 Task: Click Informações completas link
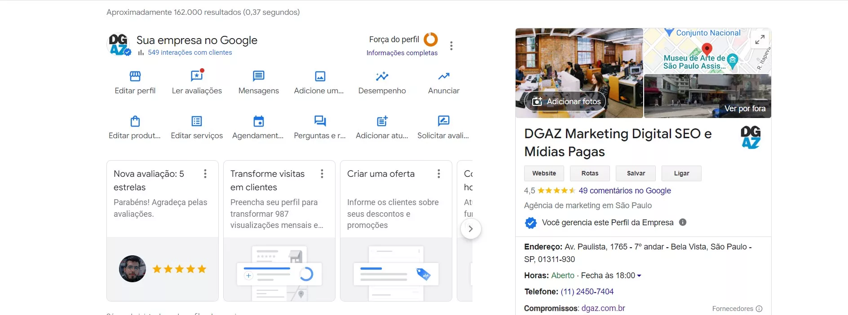[x=402, y=53]
